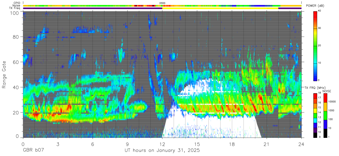Screen dimensions: 339x156
Task: Click the 80 tick on Range Gate axis
Action: coord(15,37)
